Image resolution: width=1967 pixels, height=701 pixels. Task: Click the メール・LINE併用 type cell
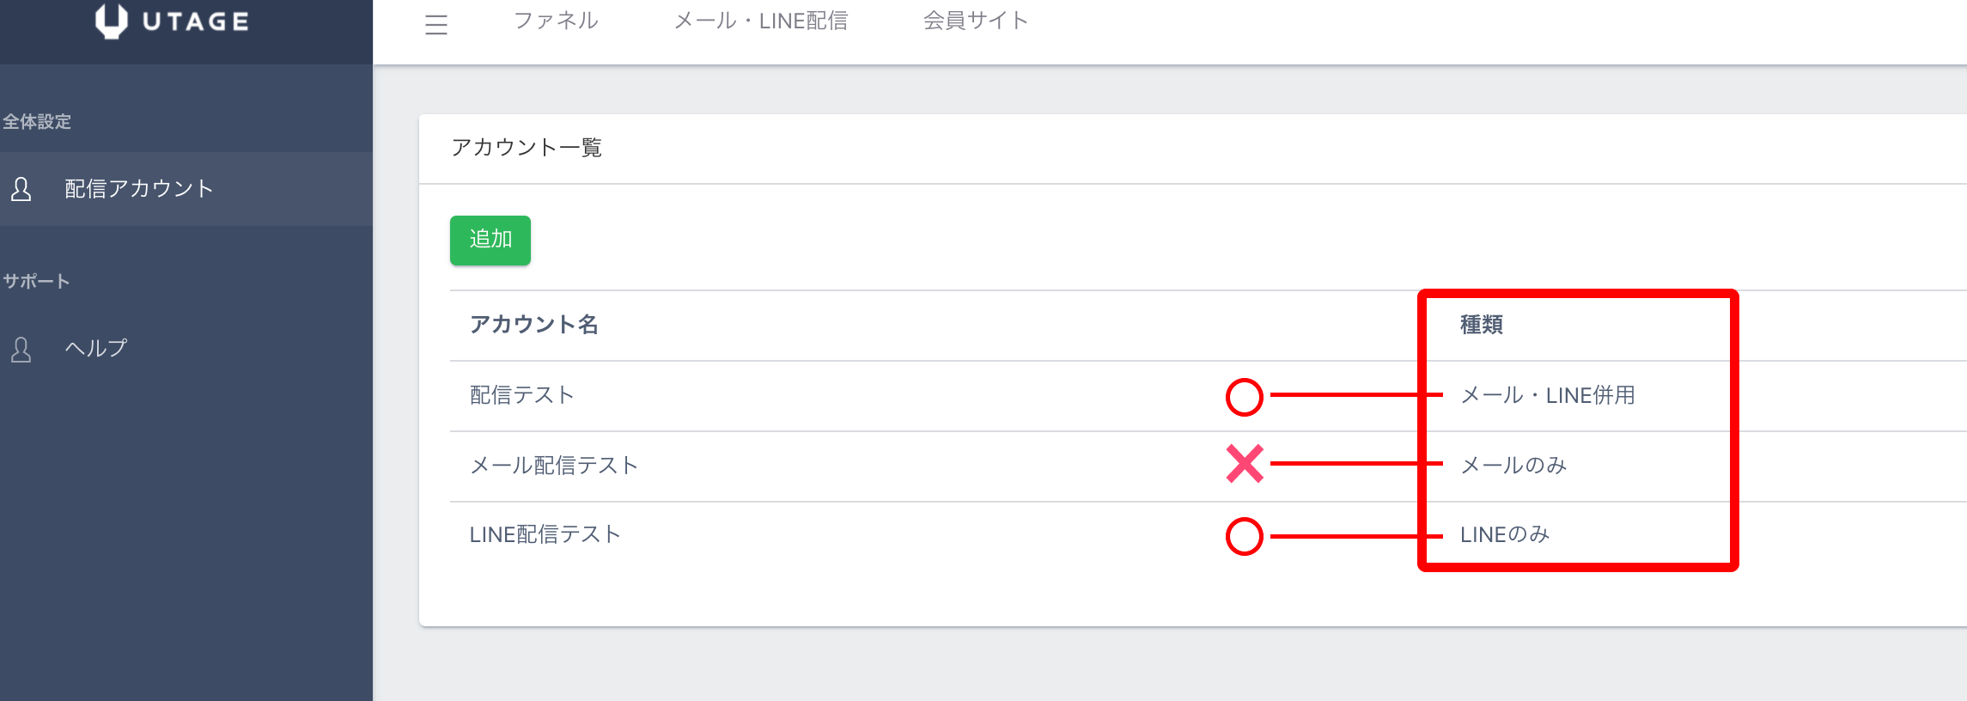[x=1548, y=395]
